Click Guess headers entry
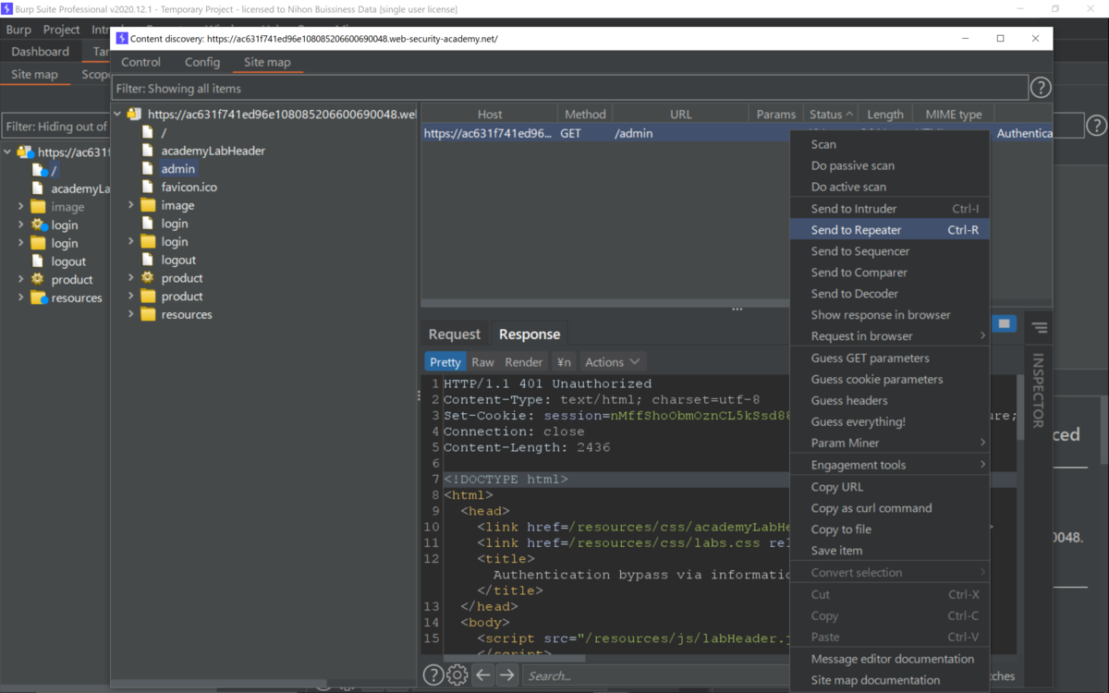The height and width of the screenshot is (693, 1109). coord(889,401)
